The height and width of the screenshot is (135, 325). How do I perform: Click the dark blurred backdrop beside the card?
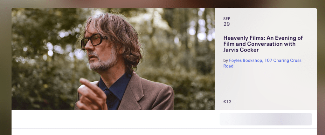321,64
